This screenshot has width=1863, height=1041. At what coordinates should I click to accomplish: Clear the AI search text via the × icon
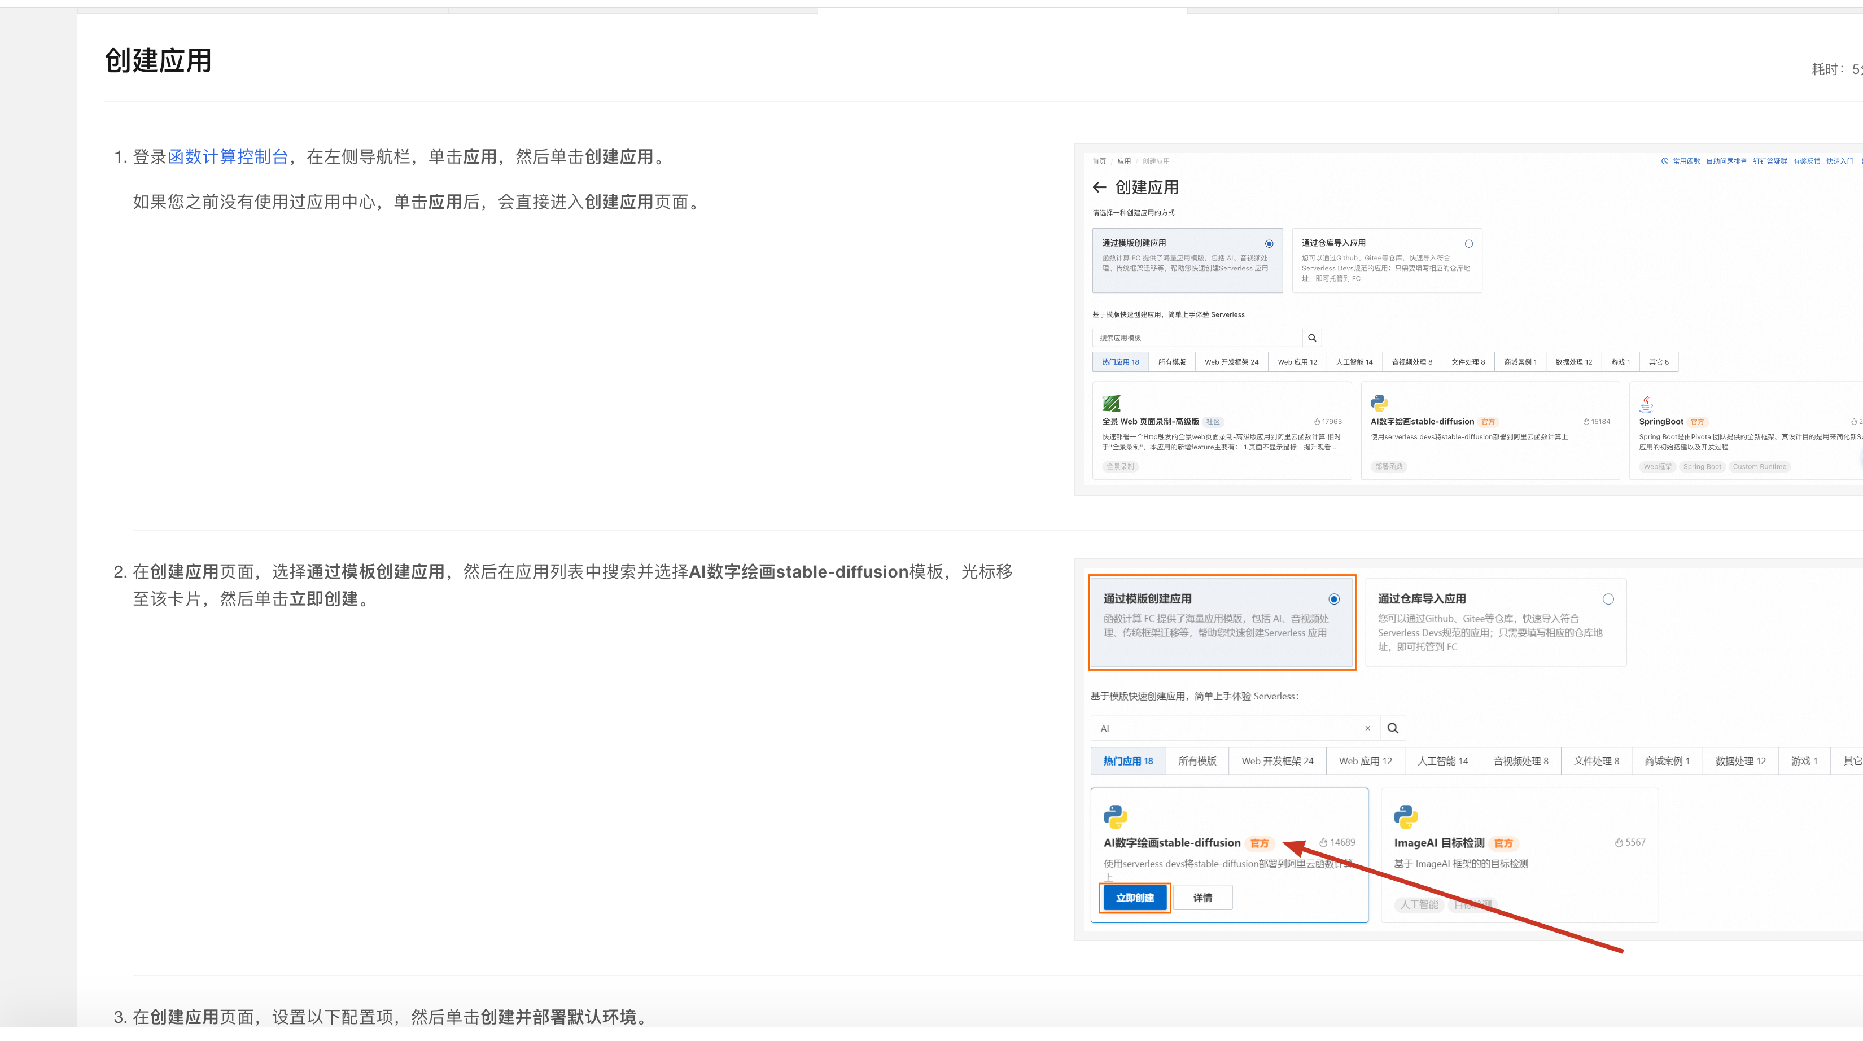click(x=1367, y=728)
